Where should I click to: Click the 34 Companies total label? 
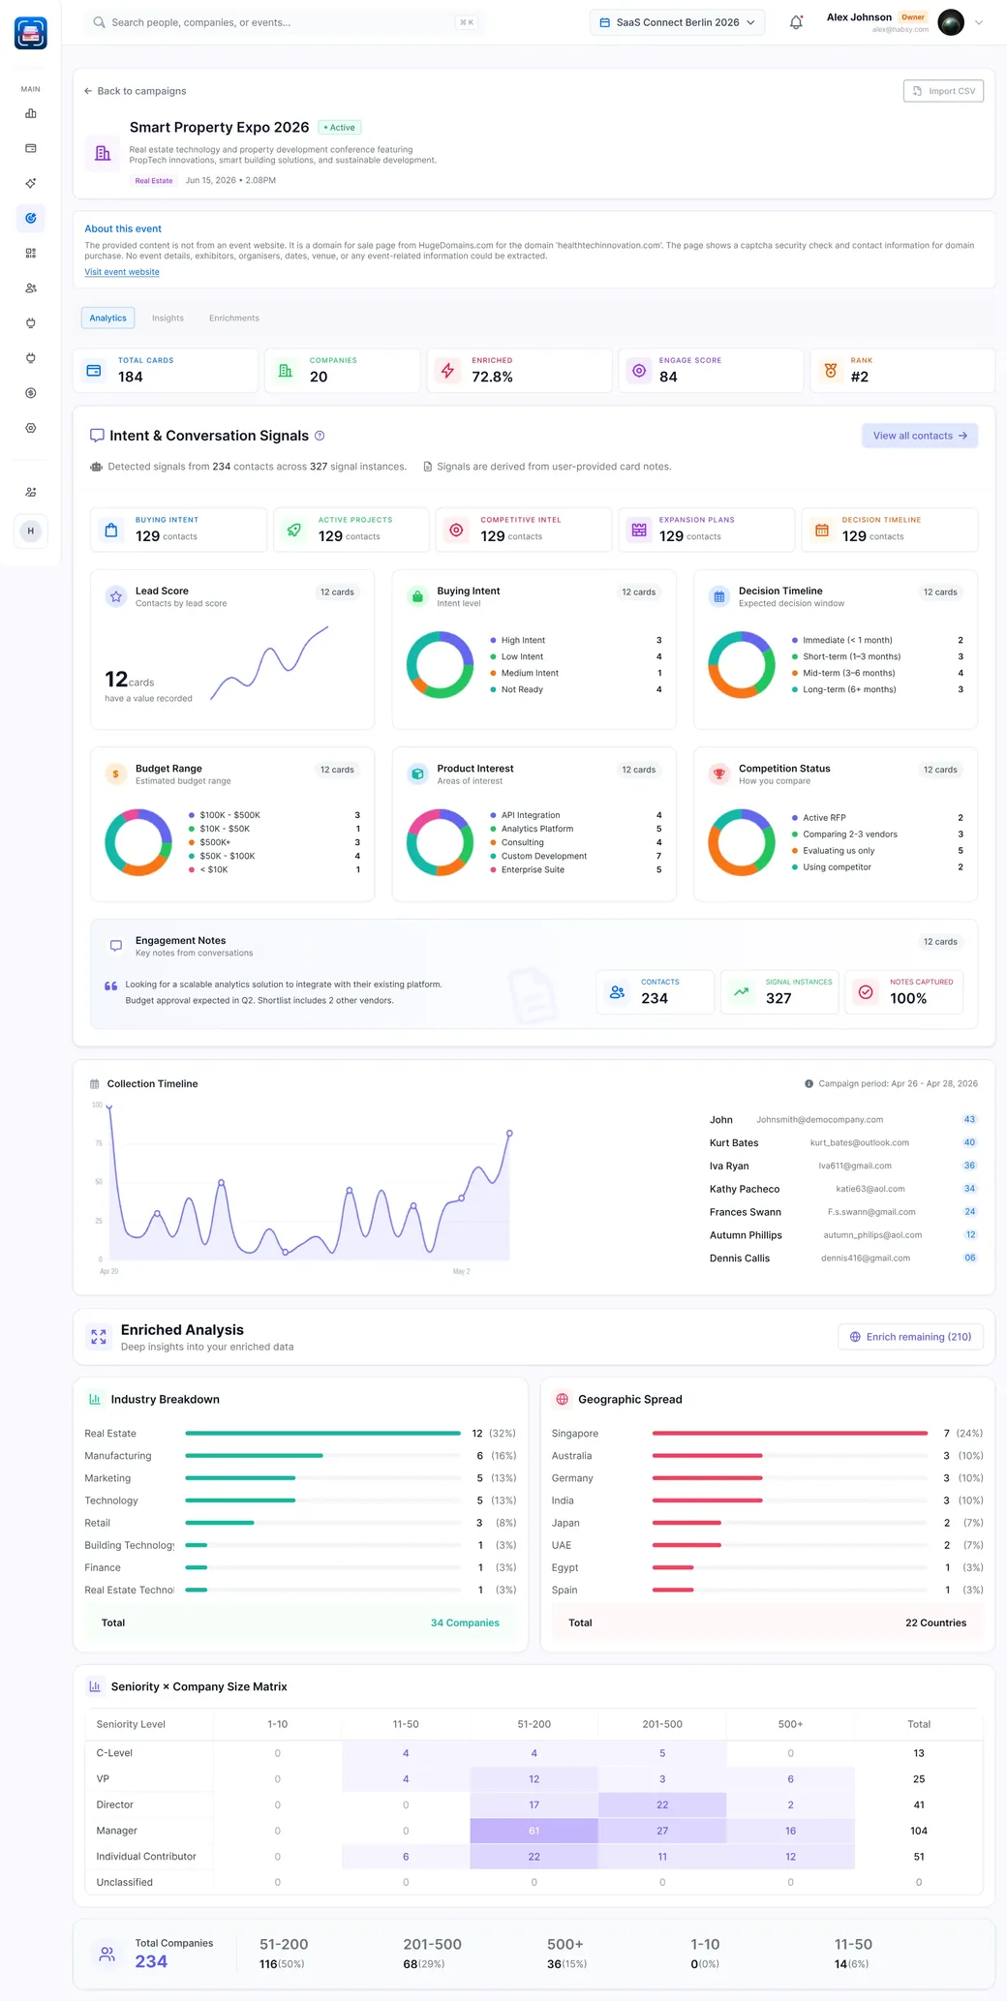465,1622
